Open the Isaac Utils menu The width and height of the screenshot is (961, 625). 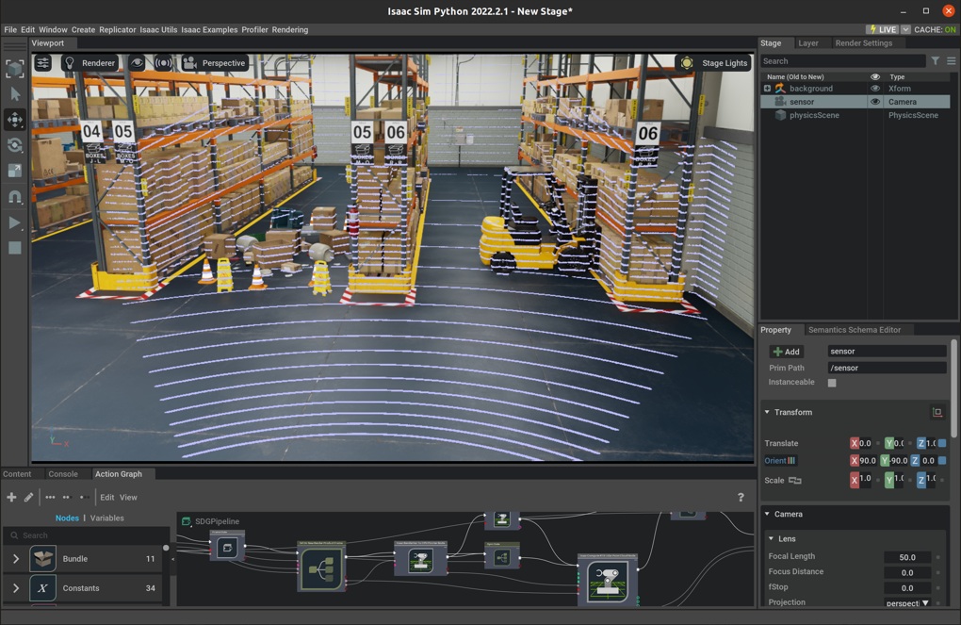pos(158,29)
